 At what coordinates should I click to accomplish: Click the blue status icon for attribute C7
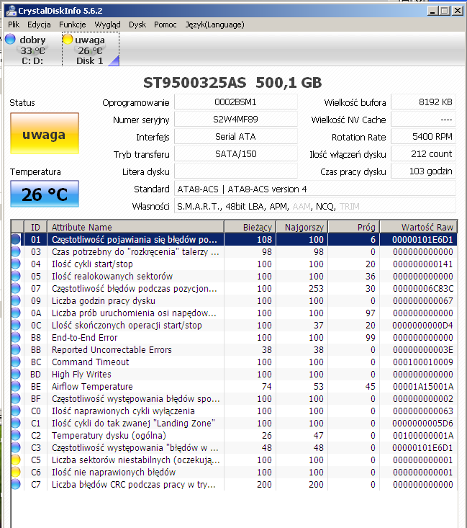click(16, 484)
